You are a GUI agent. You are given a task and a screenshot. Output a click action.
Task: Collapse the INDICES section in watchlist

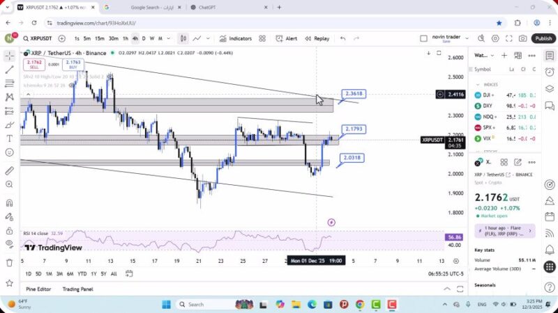(478, 84)
